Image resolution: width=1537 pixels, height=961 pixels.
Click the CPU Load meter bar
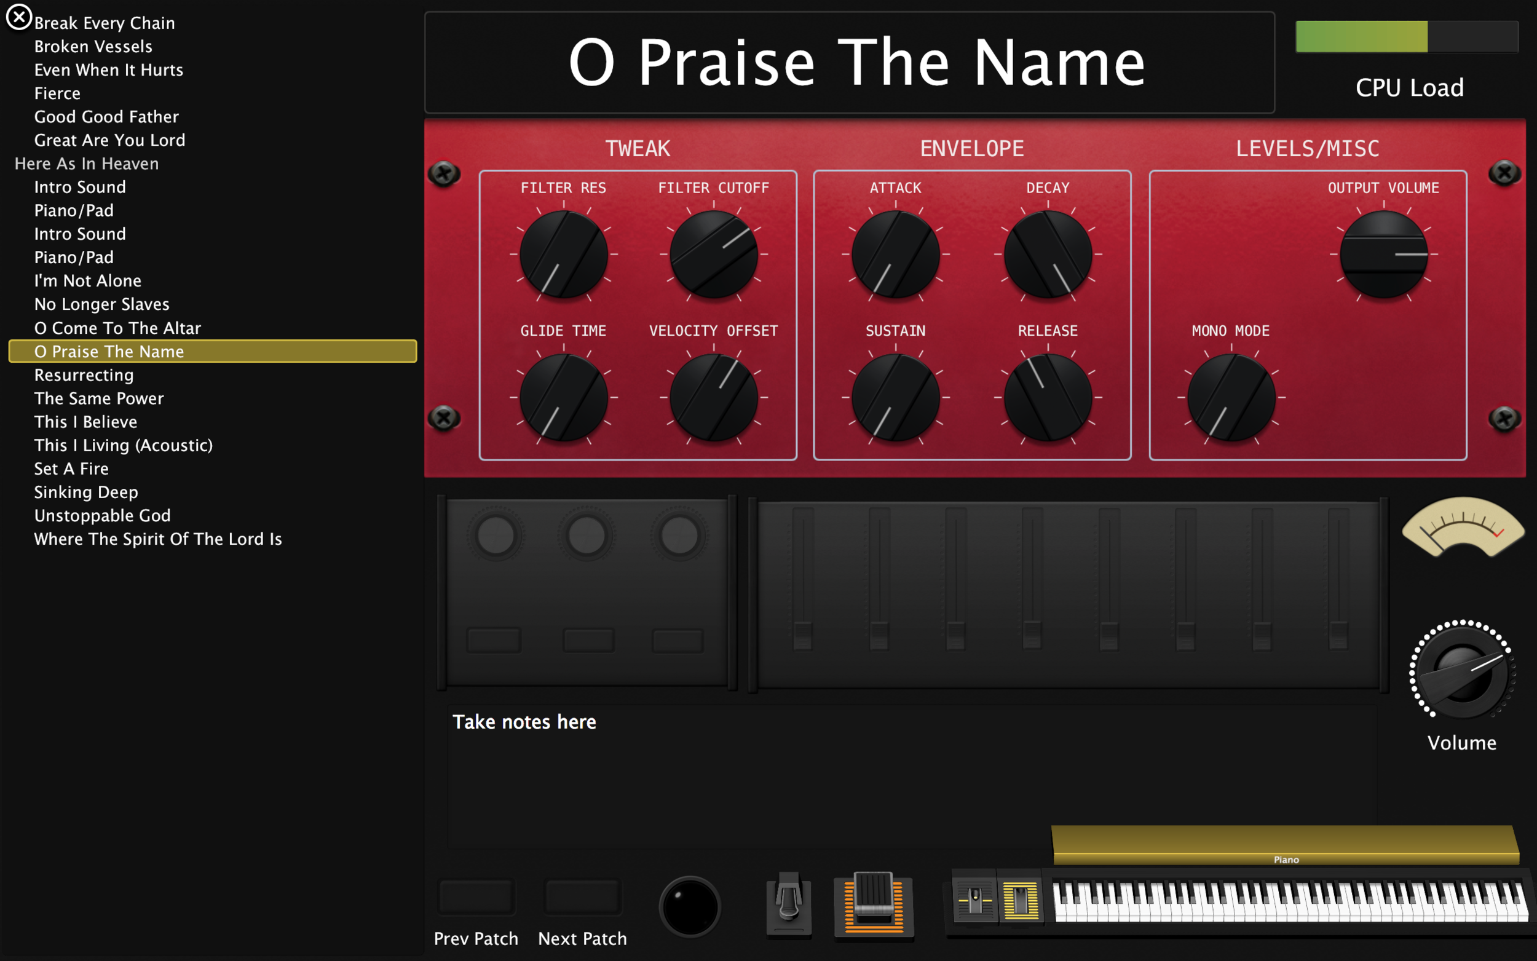(x=1407, y=36)
